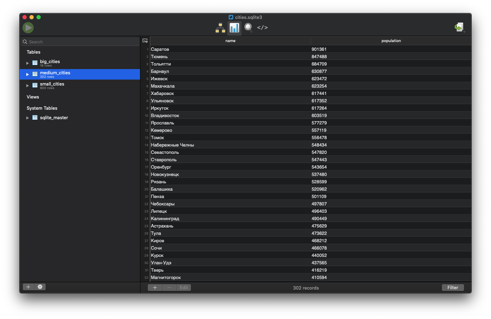Expand the big_cities table
This screenshot has height=319, width=491.
tap(27, 63)
